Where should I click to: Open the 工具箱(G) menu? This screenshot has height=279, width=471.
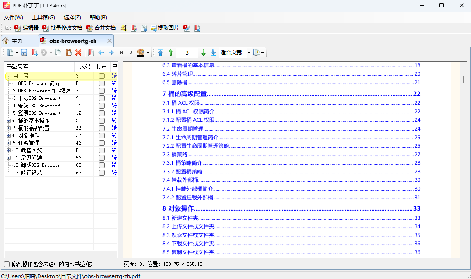[x=43, y=17]
